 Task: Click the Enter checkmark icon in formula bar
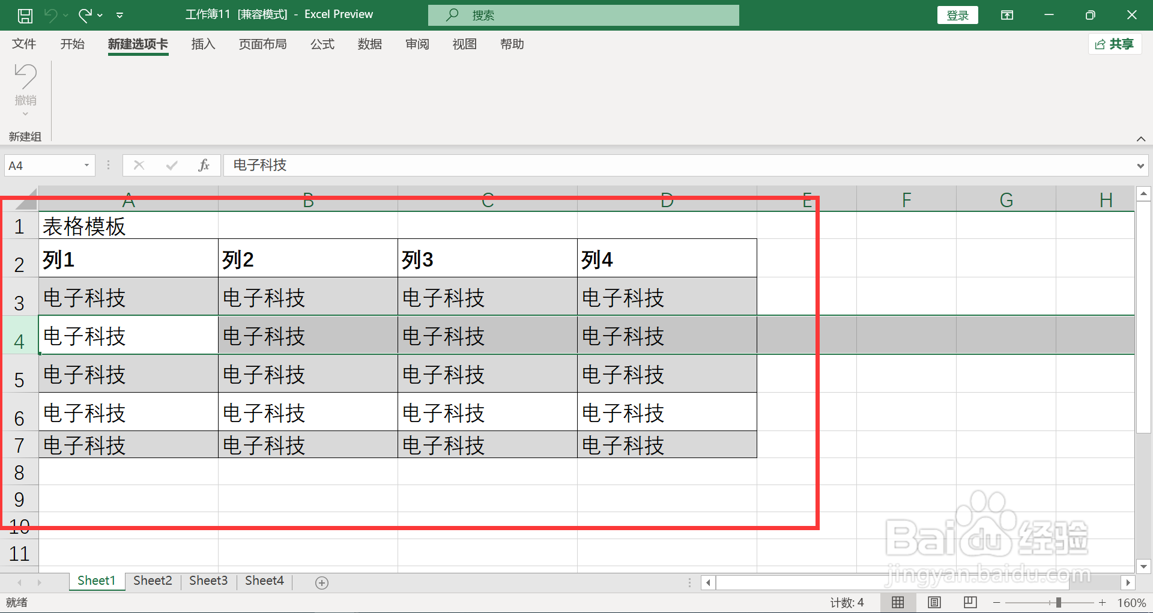172,165
